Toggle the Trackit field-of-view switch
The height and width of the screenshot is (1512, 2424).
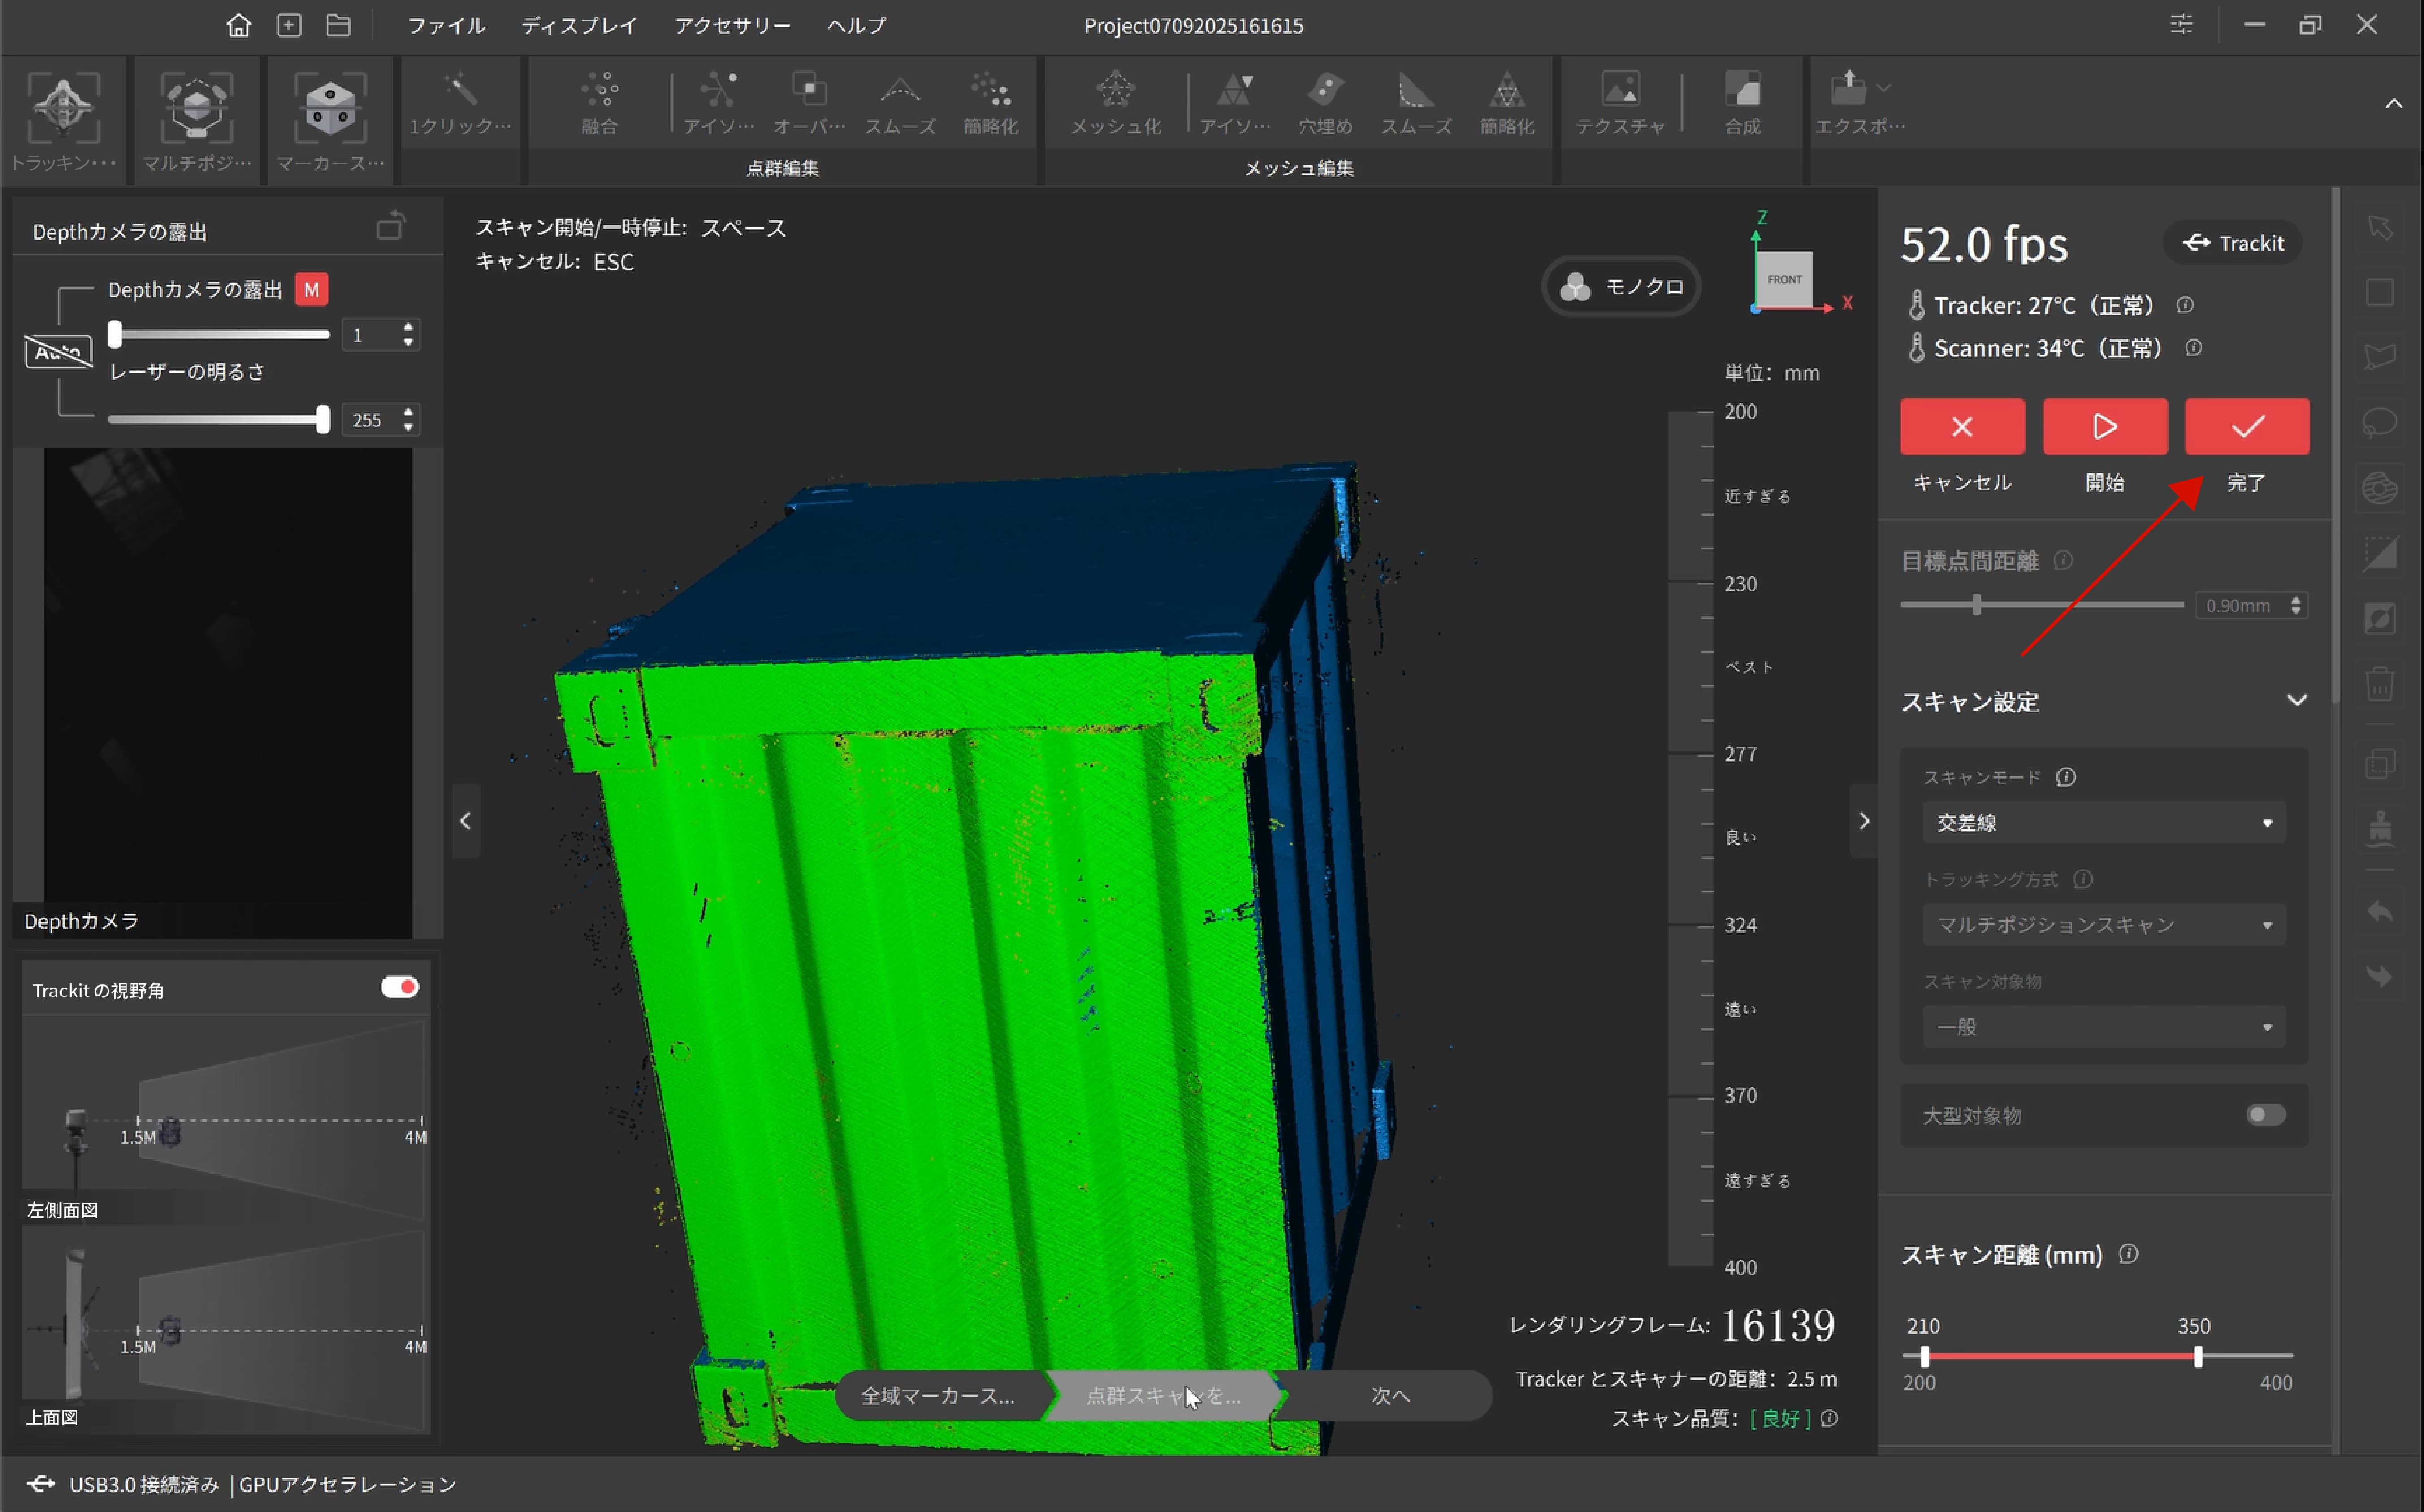400,988
